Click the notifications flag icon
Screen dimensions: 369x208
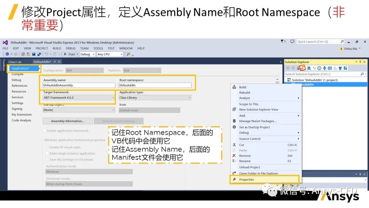click(x=282, y=41)
